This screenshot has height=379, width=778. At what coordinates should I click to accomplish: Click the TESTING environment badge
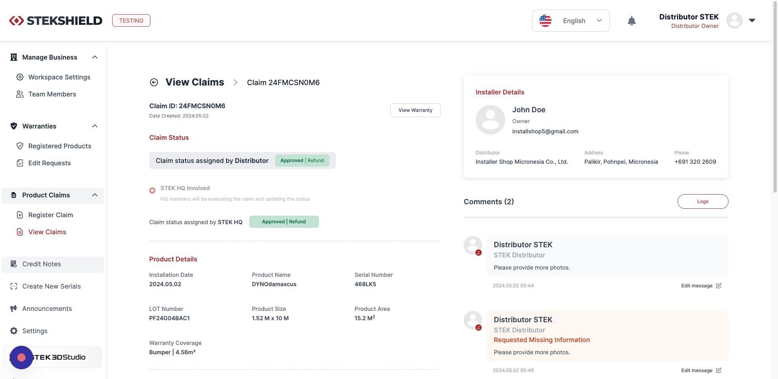pyautogui.click(x=131, y=21)
